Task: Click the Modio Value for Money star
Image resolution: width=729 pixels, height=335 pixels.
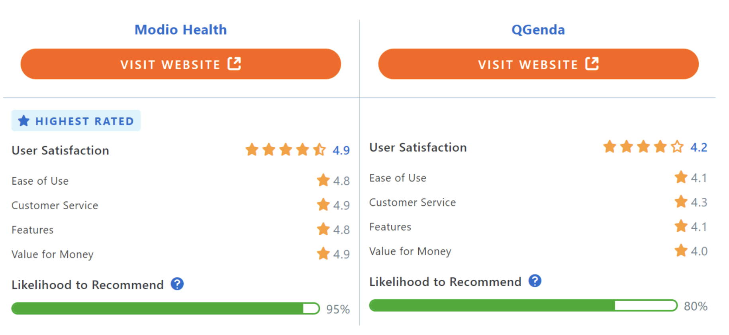Action: [x=323, y=253]
